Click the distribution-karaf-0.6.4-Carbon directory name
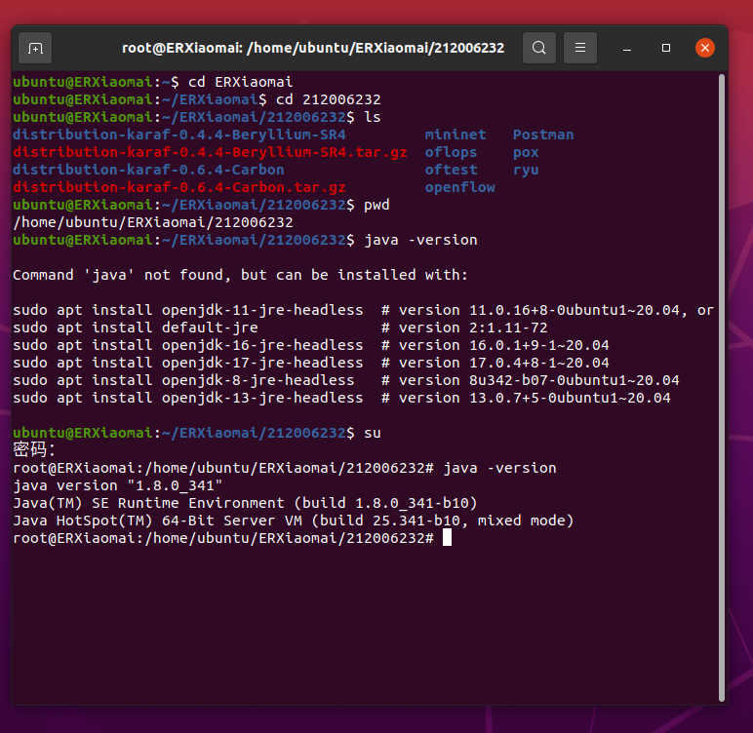This screenshot has height=733, width=753. (x=148, y=170)
